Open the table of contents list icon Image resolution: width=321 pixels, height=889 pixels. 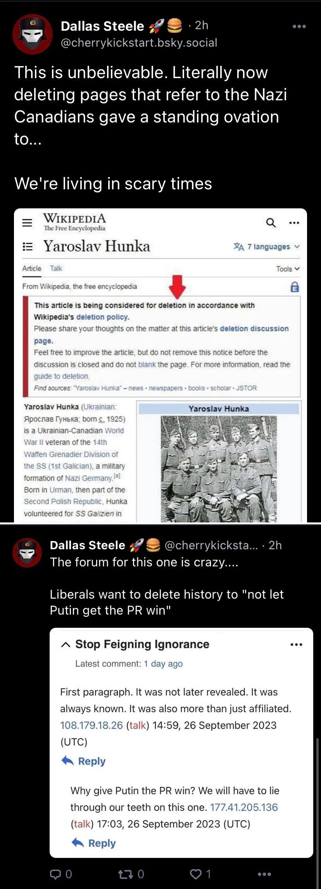point(28,246)
